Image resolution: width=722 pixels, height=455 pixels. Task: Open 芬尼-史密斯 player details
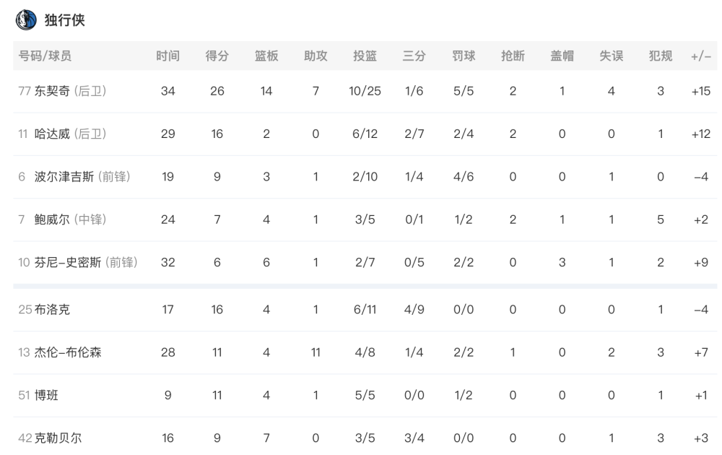pyautogui.click(x=68, y=262)
